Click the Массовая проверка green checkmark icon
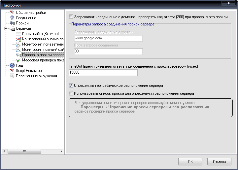Viewport: 238px width, 170px height. (18, 60)
